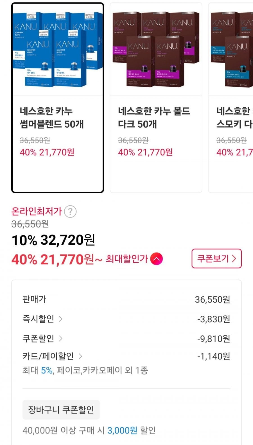The height and width of the screenshot is (445, 253).
Task: Select the 볼드 다크 50개 product image
Action: click(x=156, y=49)
